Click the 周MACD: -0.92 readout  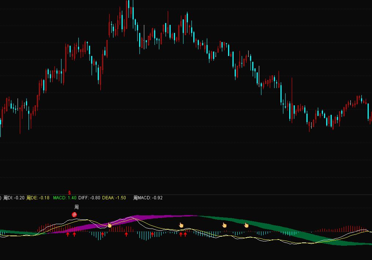pos(148,198)
